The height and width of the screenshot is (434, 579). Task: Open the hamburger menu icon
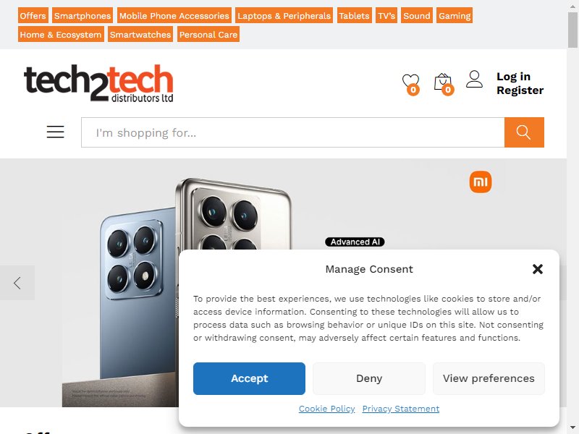[x=56, y=132]
